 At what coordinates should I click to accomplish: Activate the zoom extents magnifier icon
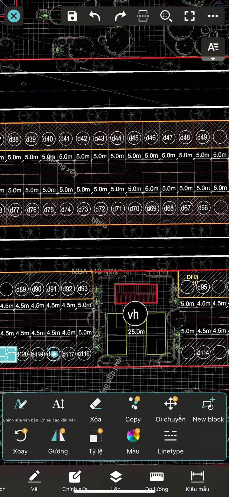166,16
